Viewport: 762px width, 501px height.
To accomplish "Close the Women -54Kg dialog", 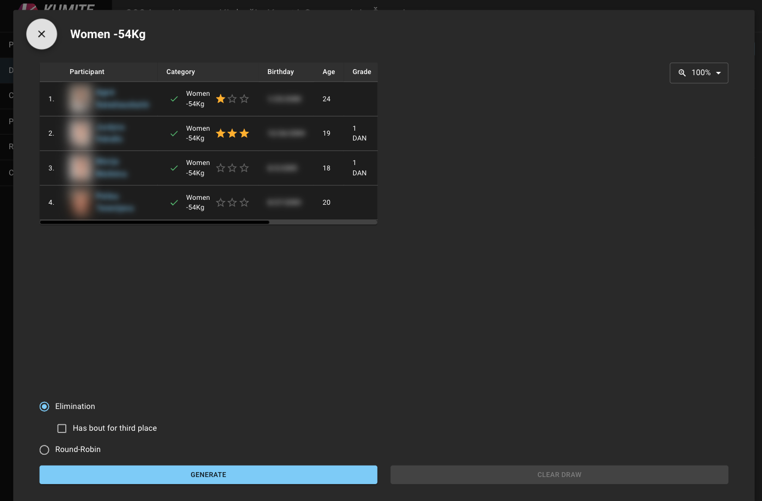I will pos(41,34).
